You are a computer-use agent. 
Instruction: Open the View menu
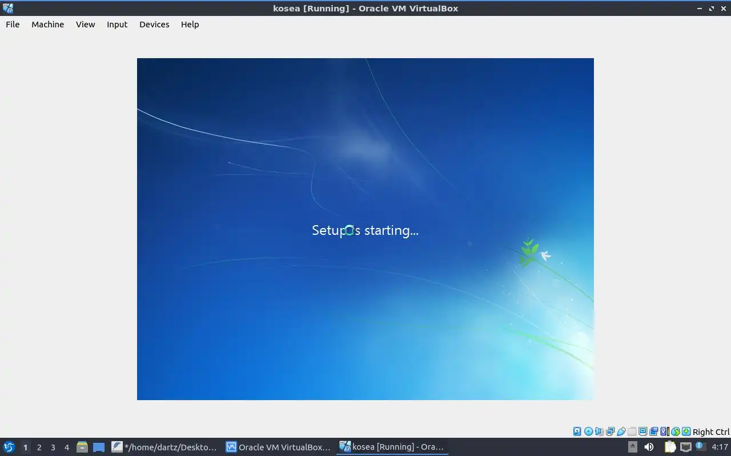(x=85, y=25)
